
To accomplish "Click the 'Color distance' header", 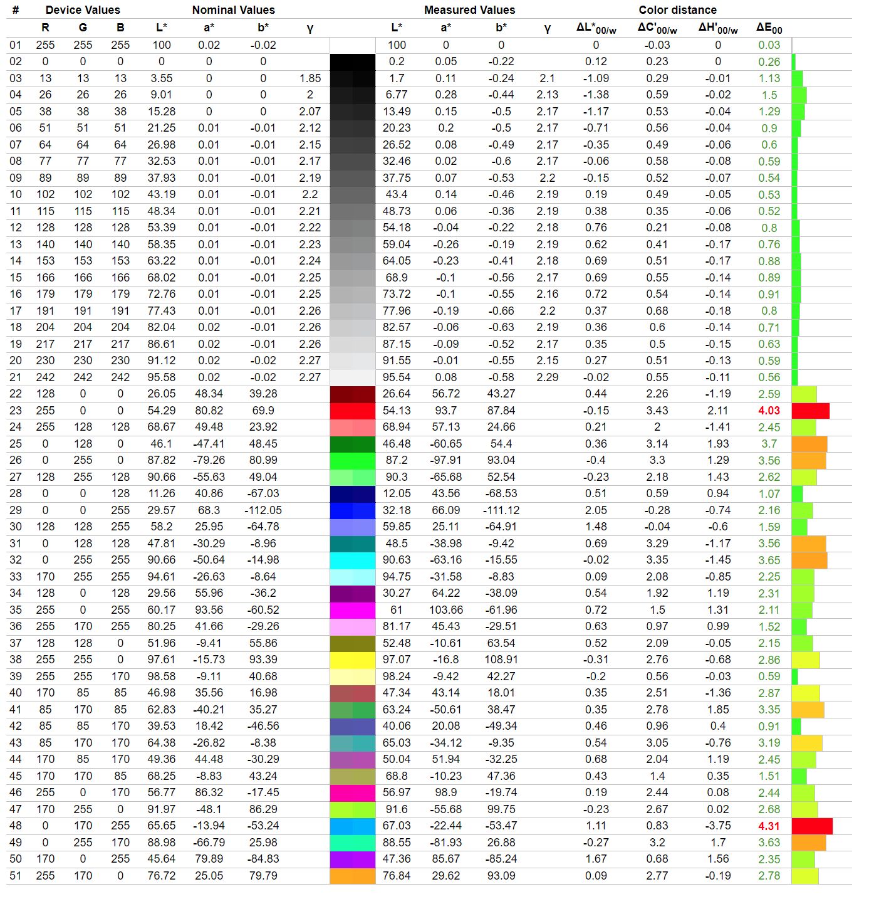I will (x=677, y=10).
